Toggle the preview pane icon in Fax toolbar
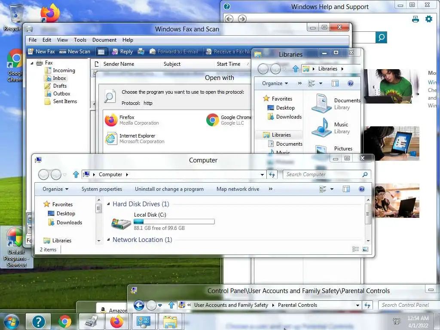This screenshot has height=330, width=440. [x=101, y=52]
